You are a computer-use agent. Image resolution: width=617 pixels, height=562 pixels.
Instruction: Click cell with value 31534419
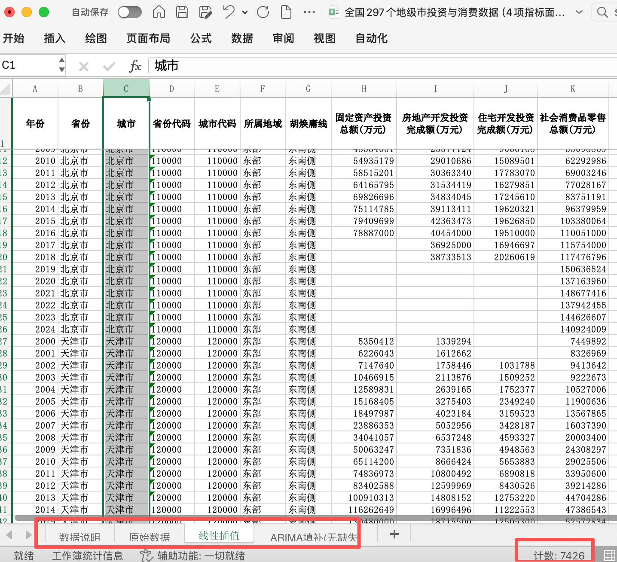tap(435, 185)
